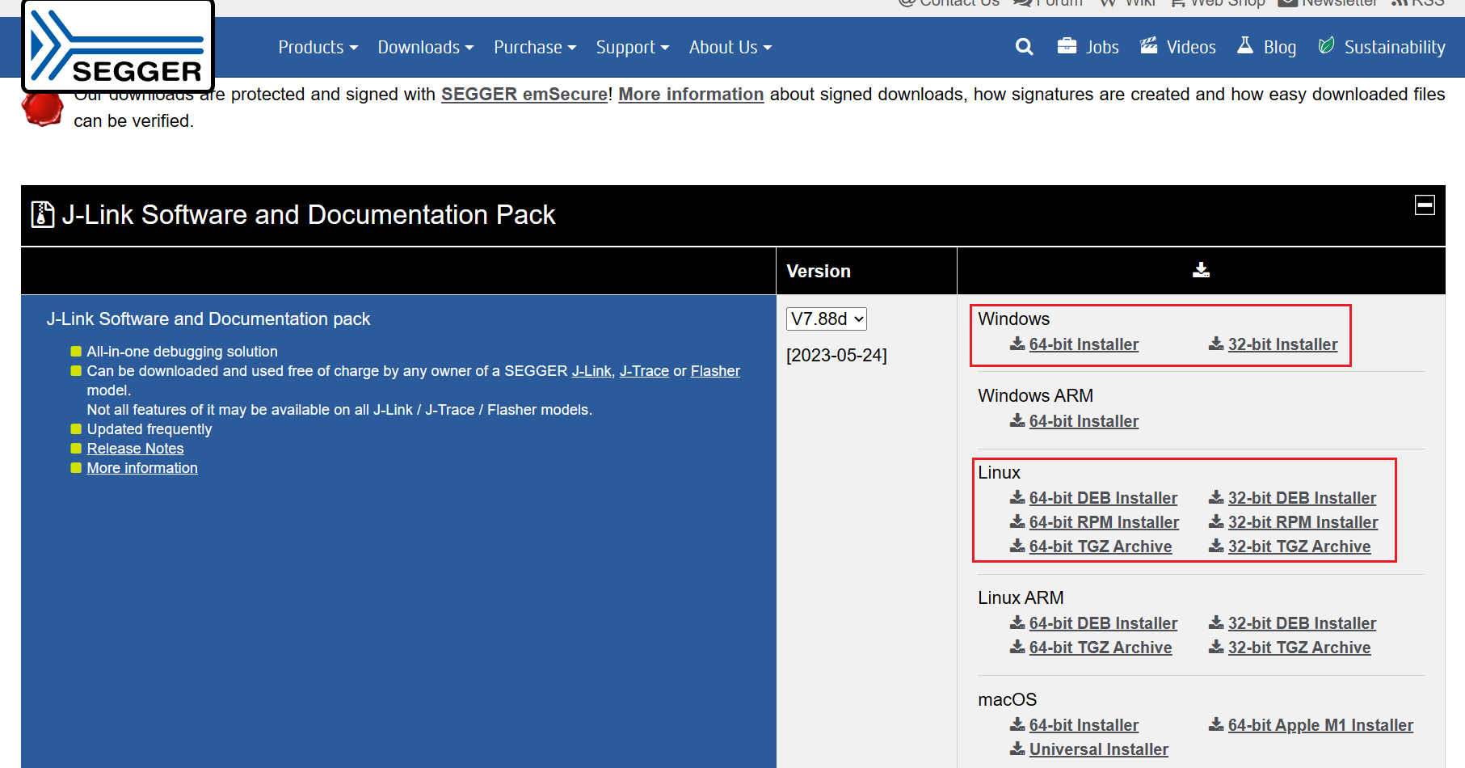Download Linux 32-bit TGZ Archive
1465x768 pixels.
1299,546
